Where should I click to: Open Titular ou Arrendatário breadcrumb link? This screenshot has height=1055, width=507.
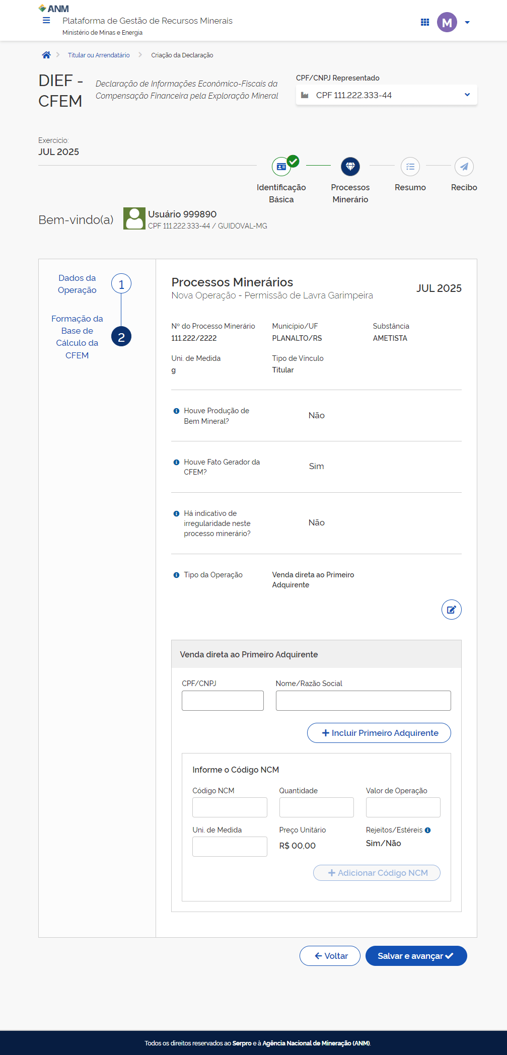tap(99, 55)
